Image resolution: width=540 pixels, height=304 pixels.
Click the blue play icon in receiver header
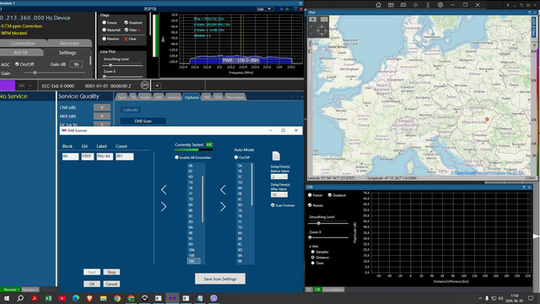point(282,9)
